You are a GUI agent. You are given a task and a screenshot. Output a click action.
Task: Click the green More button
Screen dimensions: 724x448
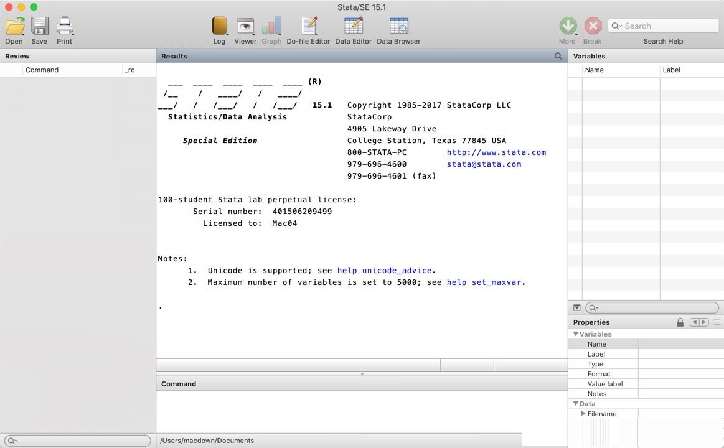click(568, 26)
